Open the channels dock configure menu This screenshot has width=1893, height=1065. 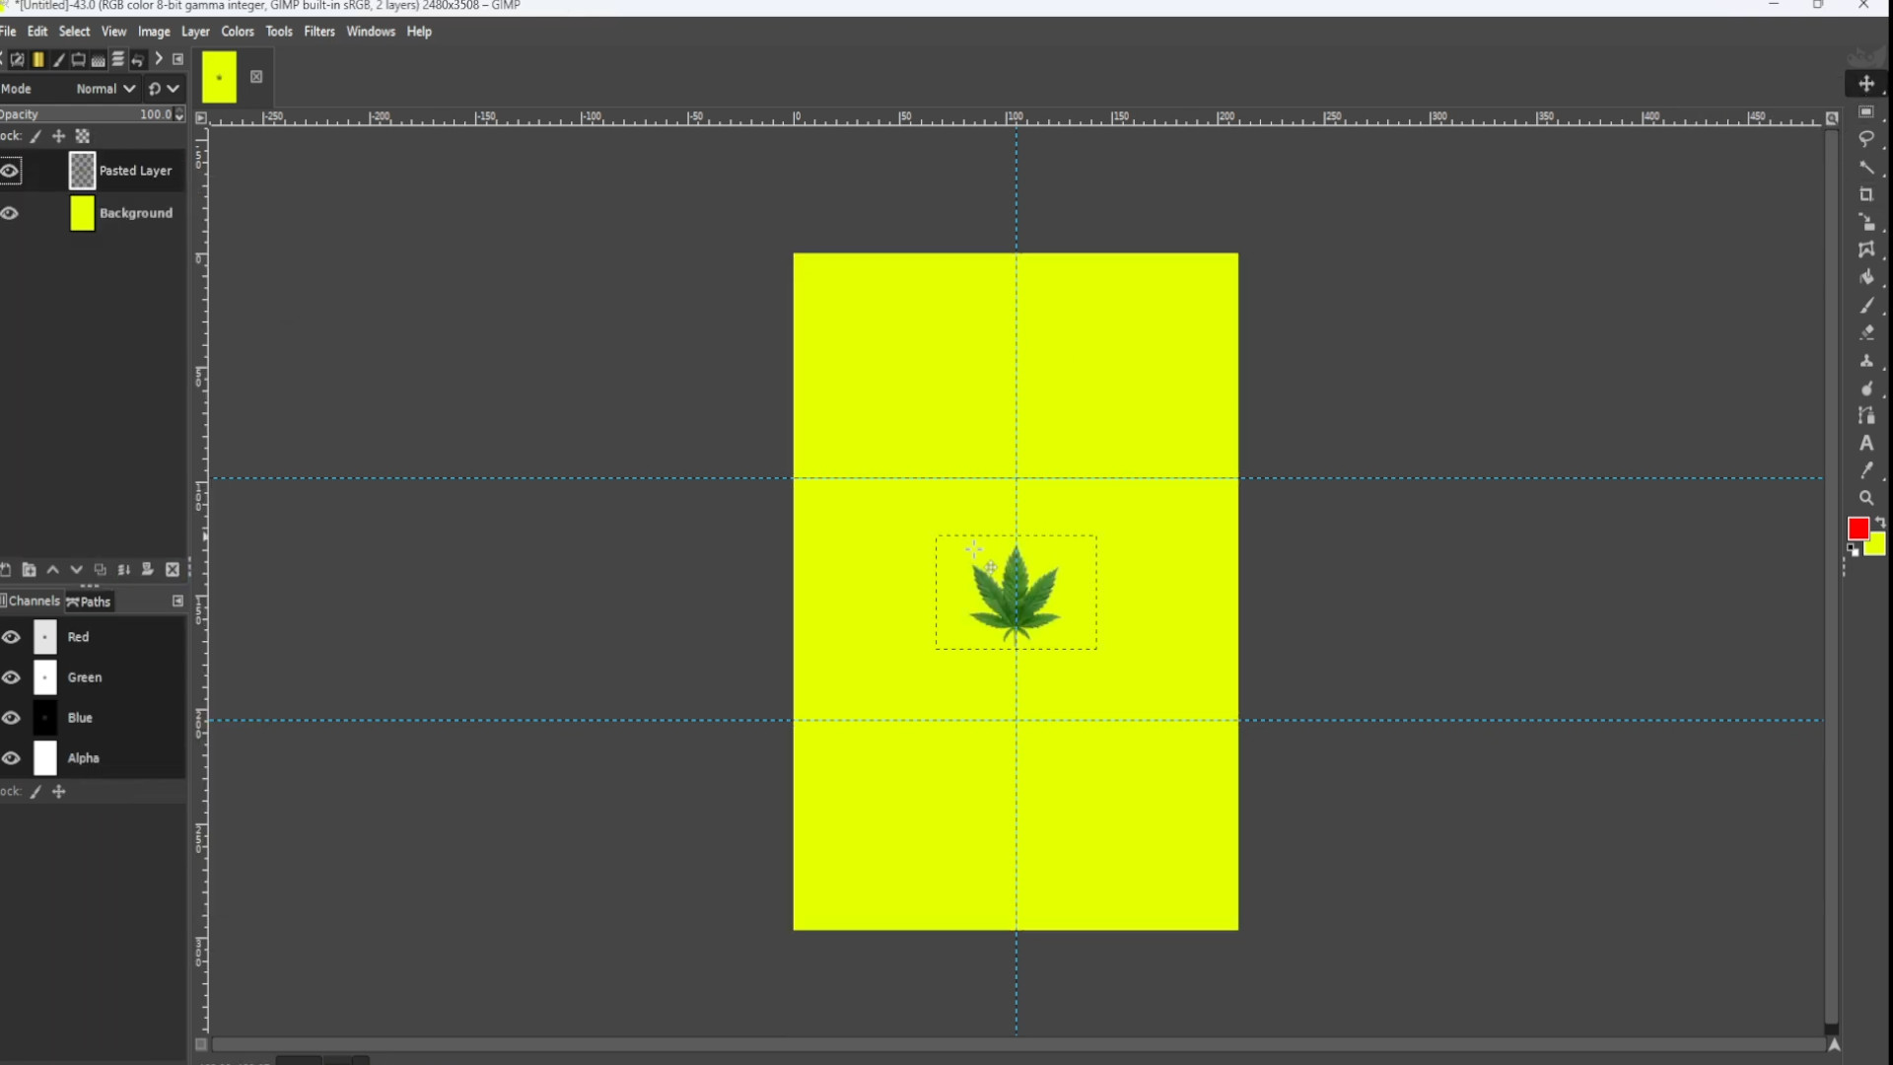pos(178,601)
